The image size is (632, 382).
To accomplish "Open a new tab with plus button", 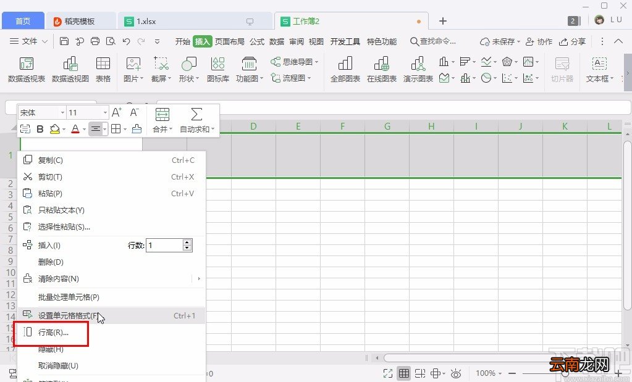I will tap(442, 21).
